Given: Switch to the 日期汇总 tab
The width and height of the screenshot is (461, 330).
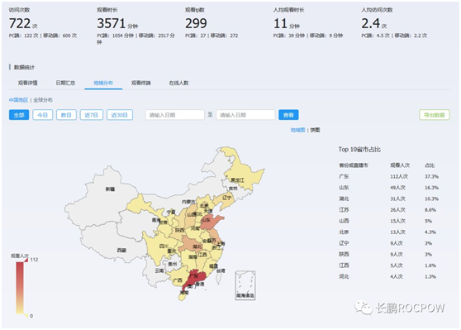Looking at the screenshot, I should click(x=65, y=83).
